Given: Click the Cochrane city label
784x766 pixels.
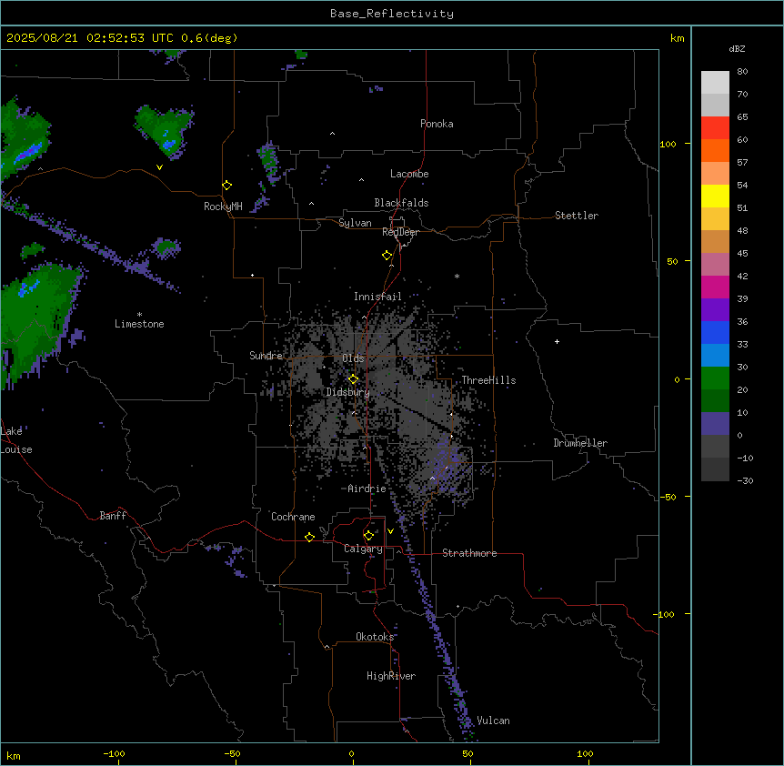Looking at the screenshot, I should (293, 517).
